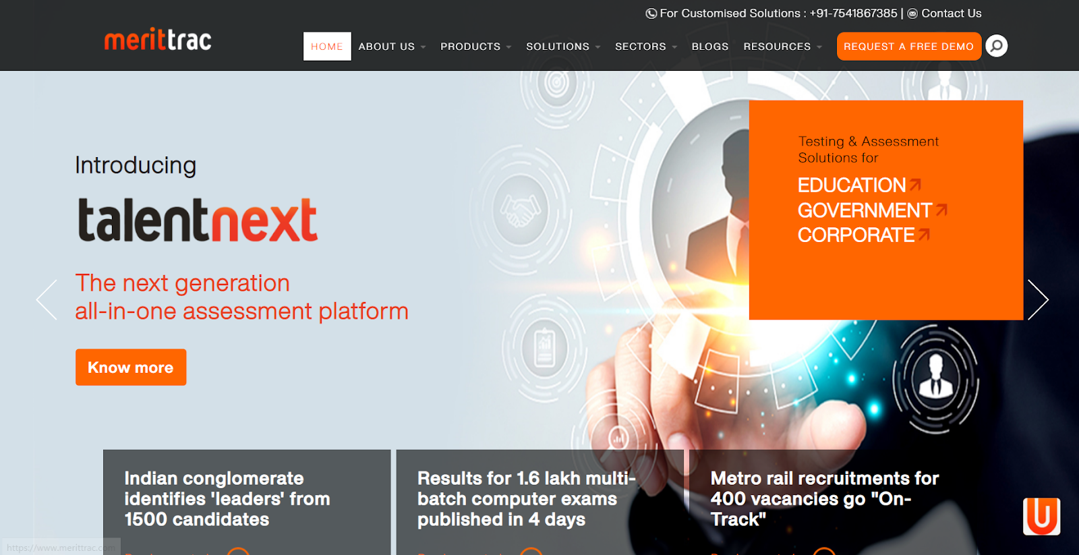
Task: Click the Request a Free Demo button
Action: (x=908, y=47)
